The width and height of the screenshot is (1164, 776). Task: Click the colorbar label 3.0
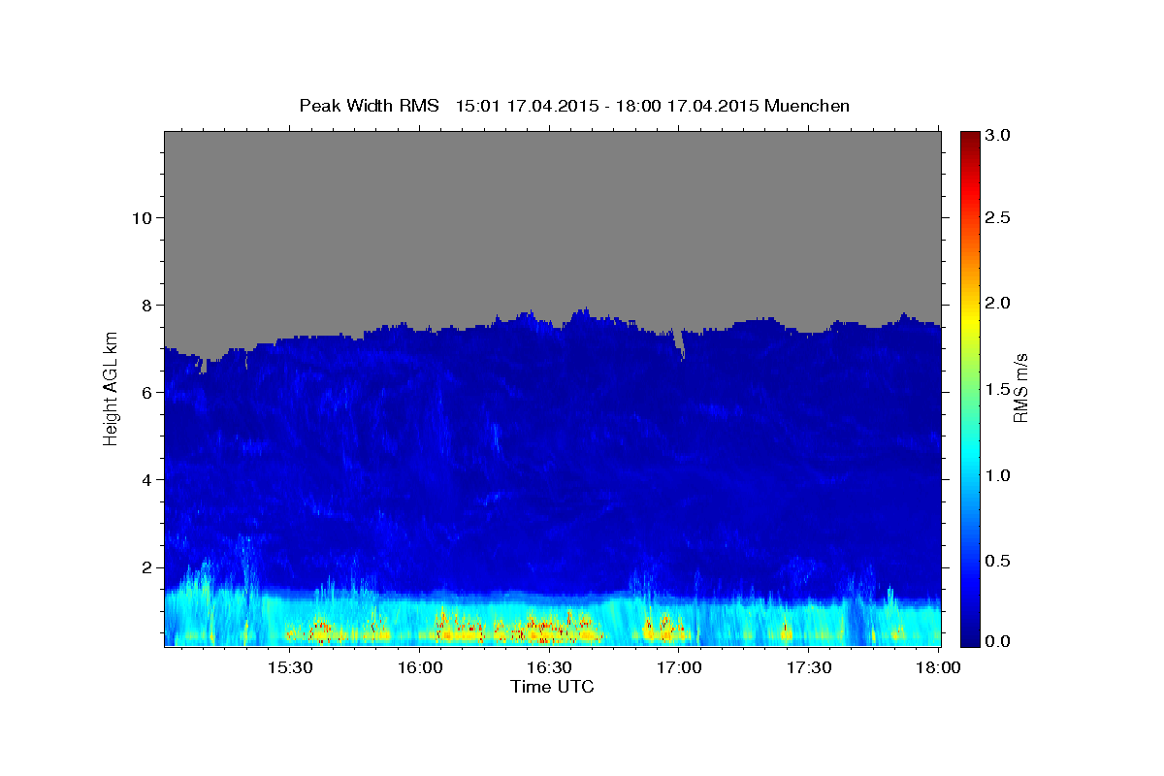[x=999, y=135]
